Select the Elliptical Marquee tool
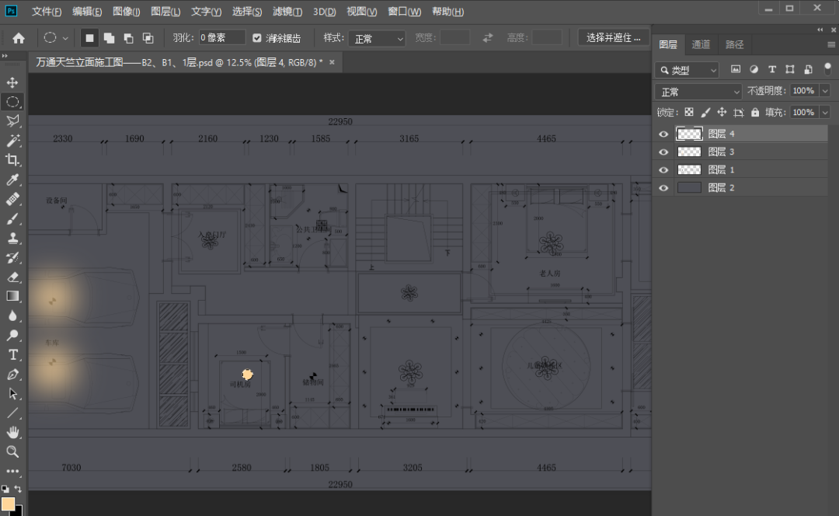The height and width of the screenshot is (516, 839). (x=12, y=102)
